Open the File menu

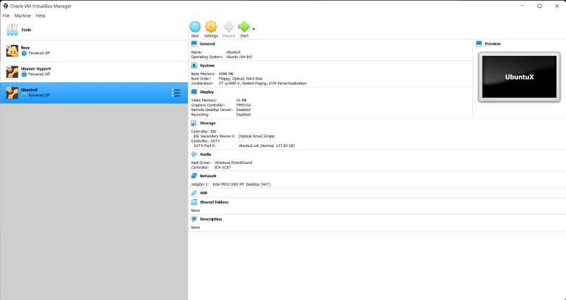point(6,16)
